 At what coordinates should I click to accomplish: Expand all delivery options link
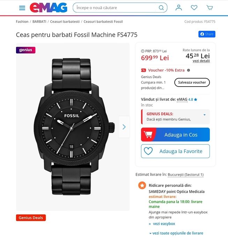[x=176, y=233]
